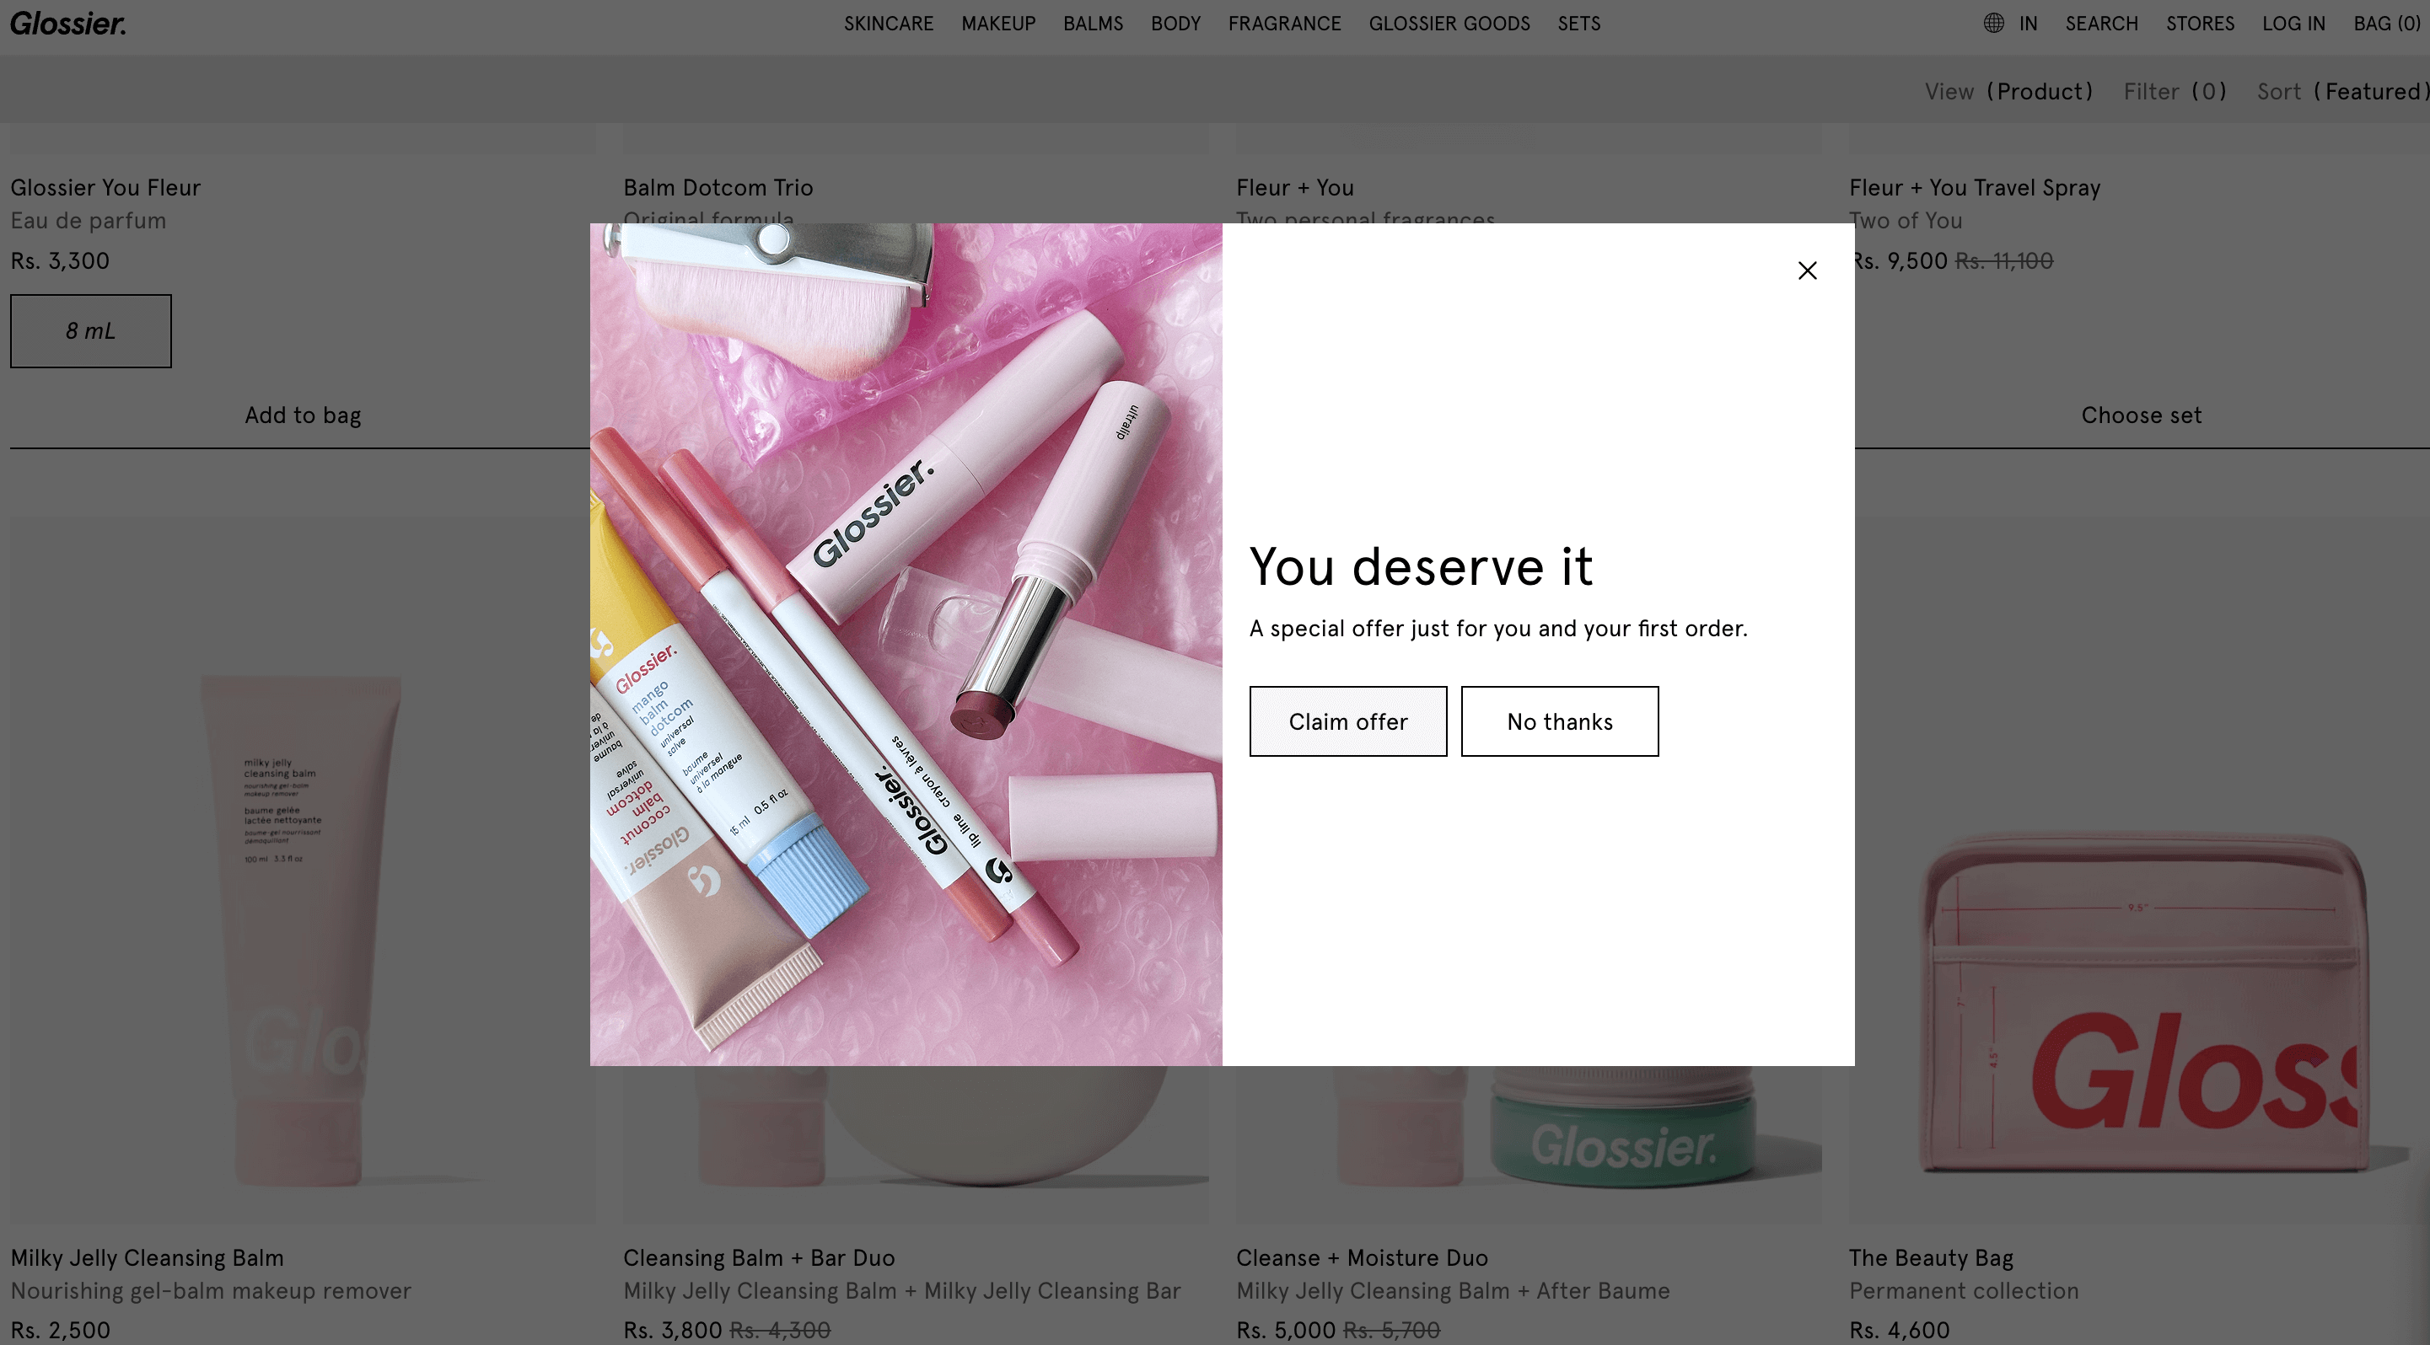Click the Claim offer button
The width and height of the screenshot is (2430, 1345).
[1348, 721]
